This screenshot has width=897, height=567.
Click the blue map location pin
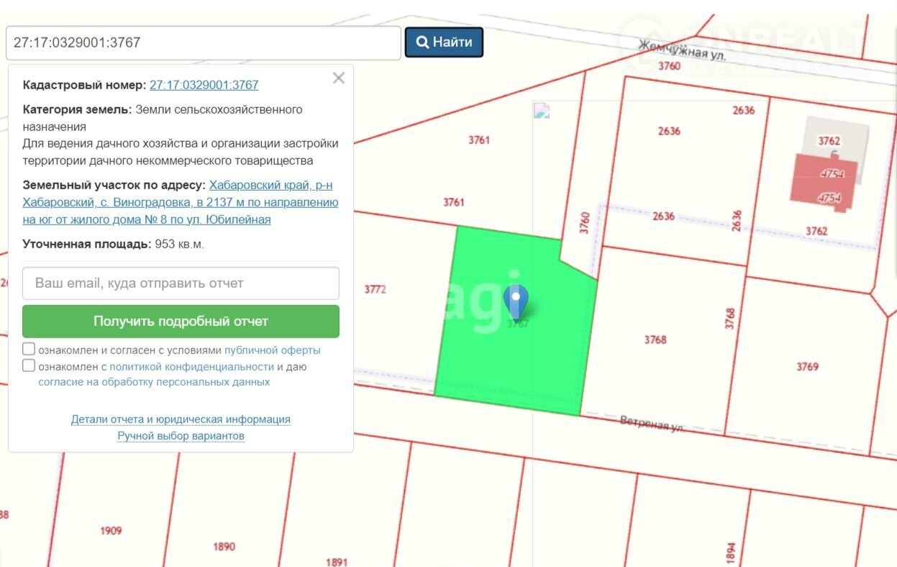click(x=516, y=301)
